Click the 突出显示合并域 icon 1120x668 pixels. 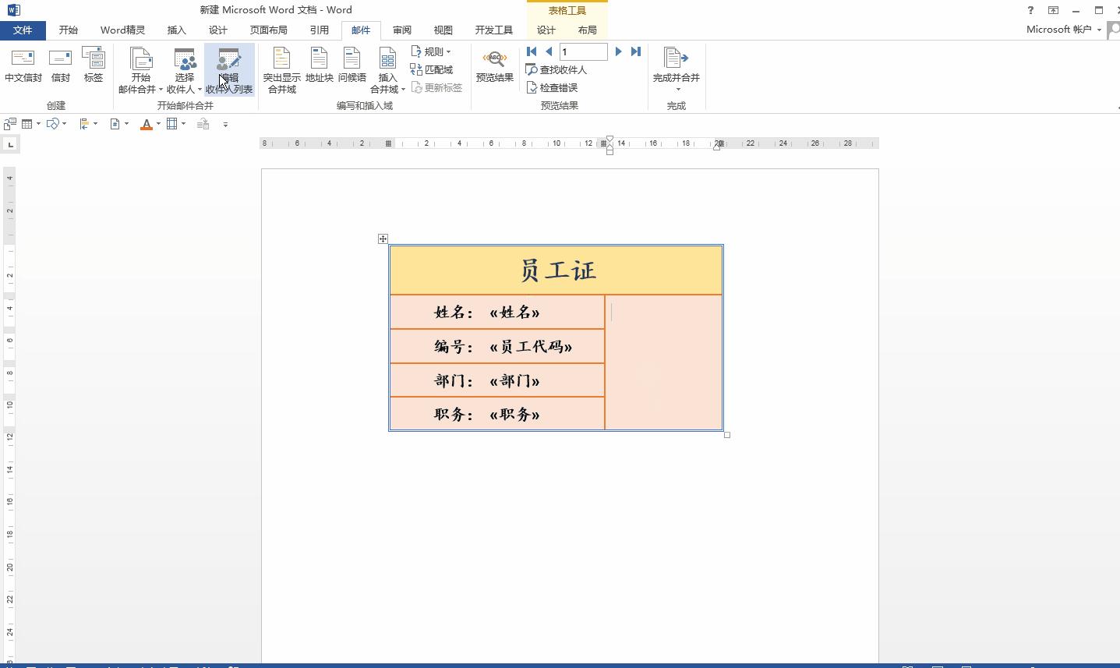[x=281, y=69]
